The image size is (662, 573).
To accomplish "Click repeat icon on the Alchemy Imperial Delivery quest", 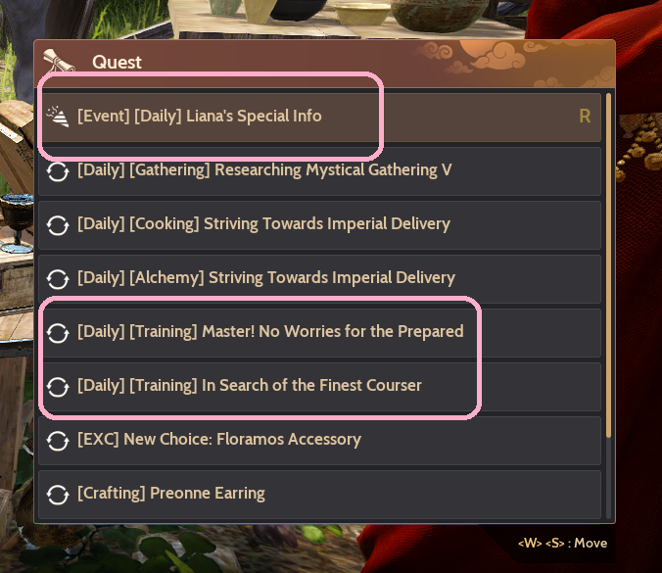I will tap(58, 279).
